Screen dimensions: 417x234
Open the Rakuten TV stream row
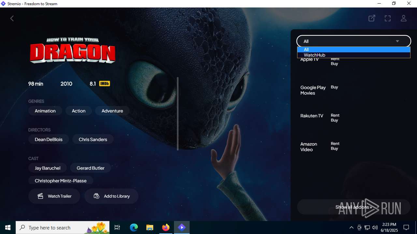click(x=353, y=118)
